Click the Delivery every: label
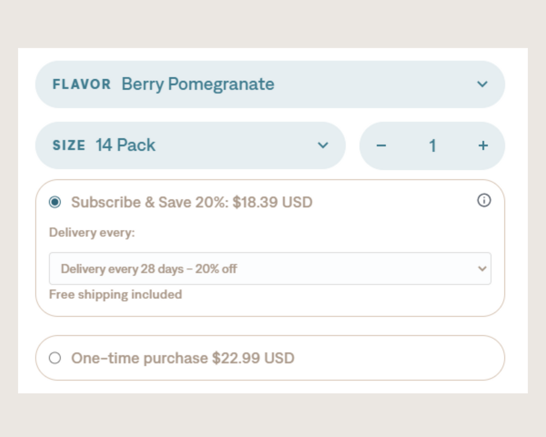This screenshot has width=546, height=437. (x=92, y=233)
